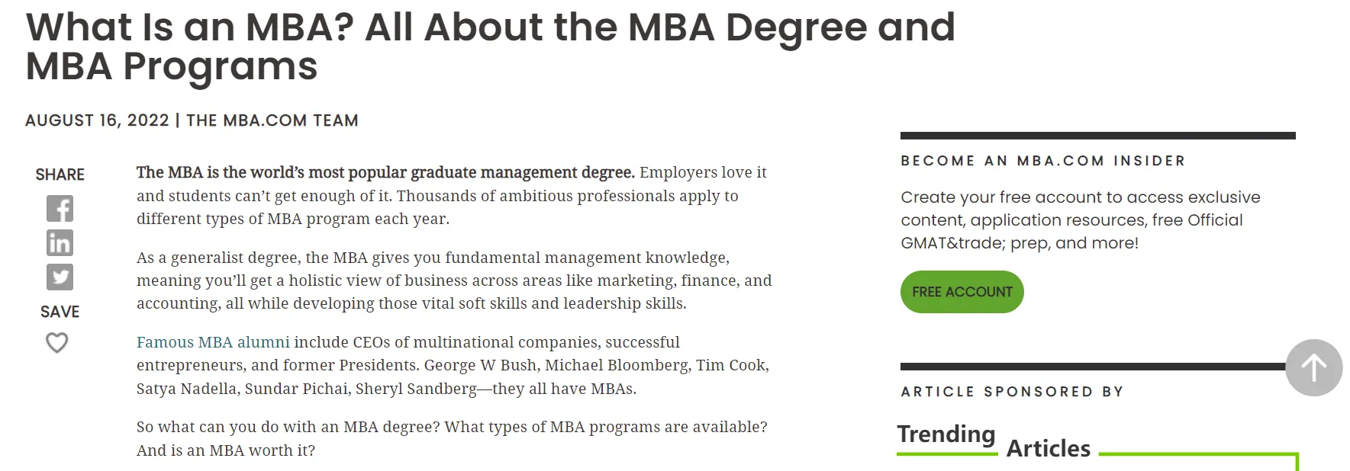Click the BECOME AN MBA.COM INSIDER heading

point(1042,161)
